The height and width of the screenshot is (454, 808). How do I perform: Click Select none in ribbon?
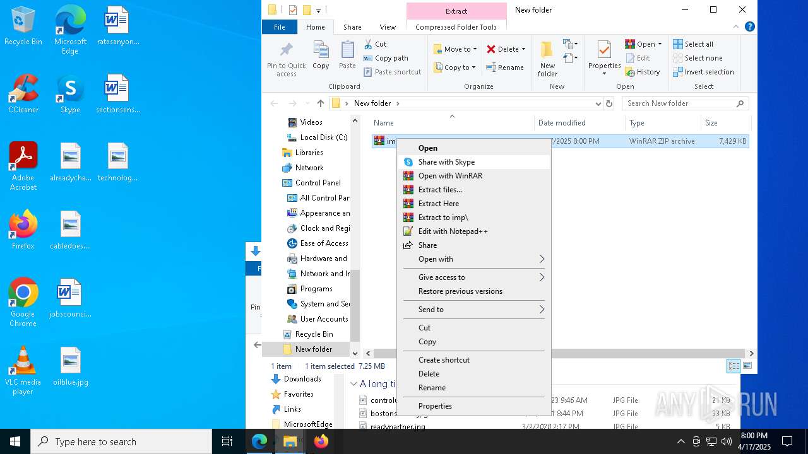pos(698,58)
